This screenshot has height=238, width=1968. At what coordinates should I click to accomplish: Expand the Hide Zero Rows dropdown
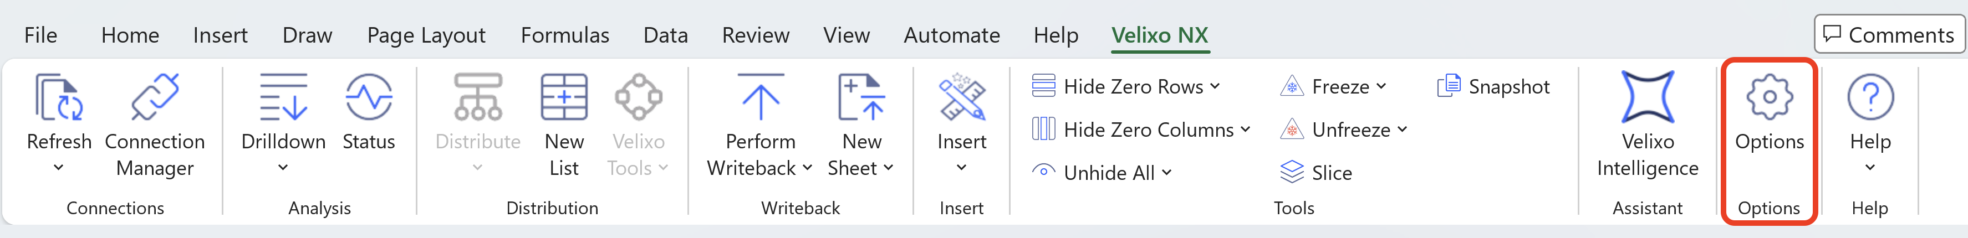1216,86
